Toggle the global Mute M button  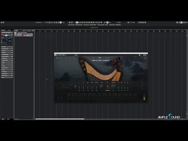pos(49,22)
